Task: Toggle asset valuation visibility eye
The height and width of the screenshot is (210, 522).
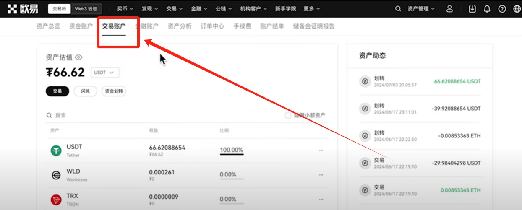Action: coord(78,57)
